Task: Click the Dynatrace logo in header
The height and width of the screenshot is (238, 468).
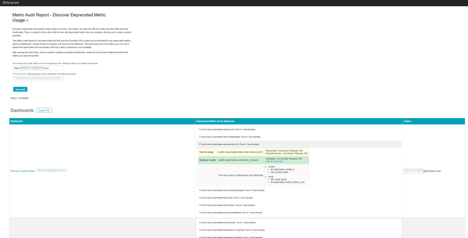Action: 11,3
